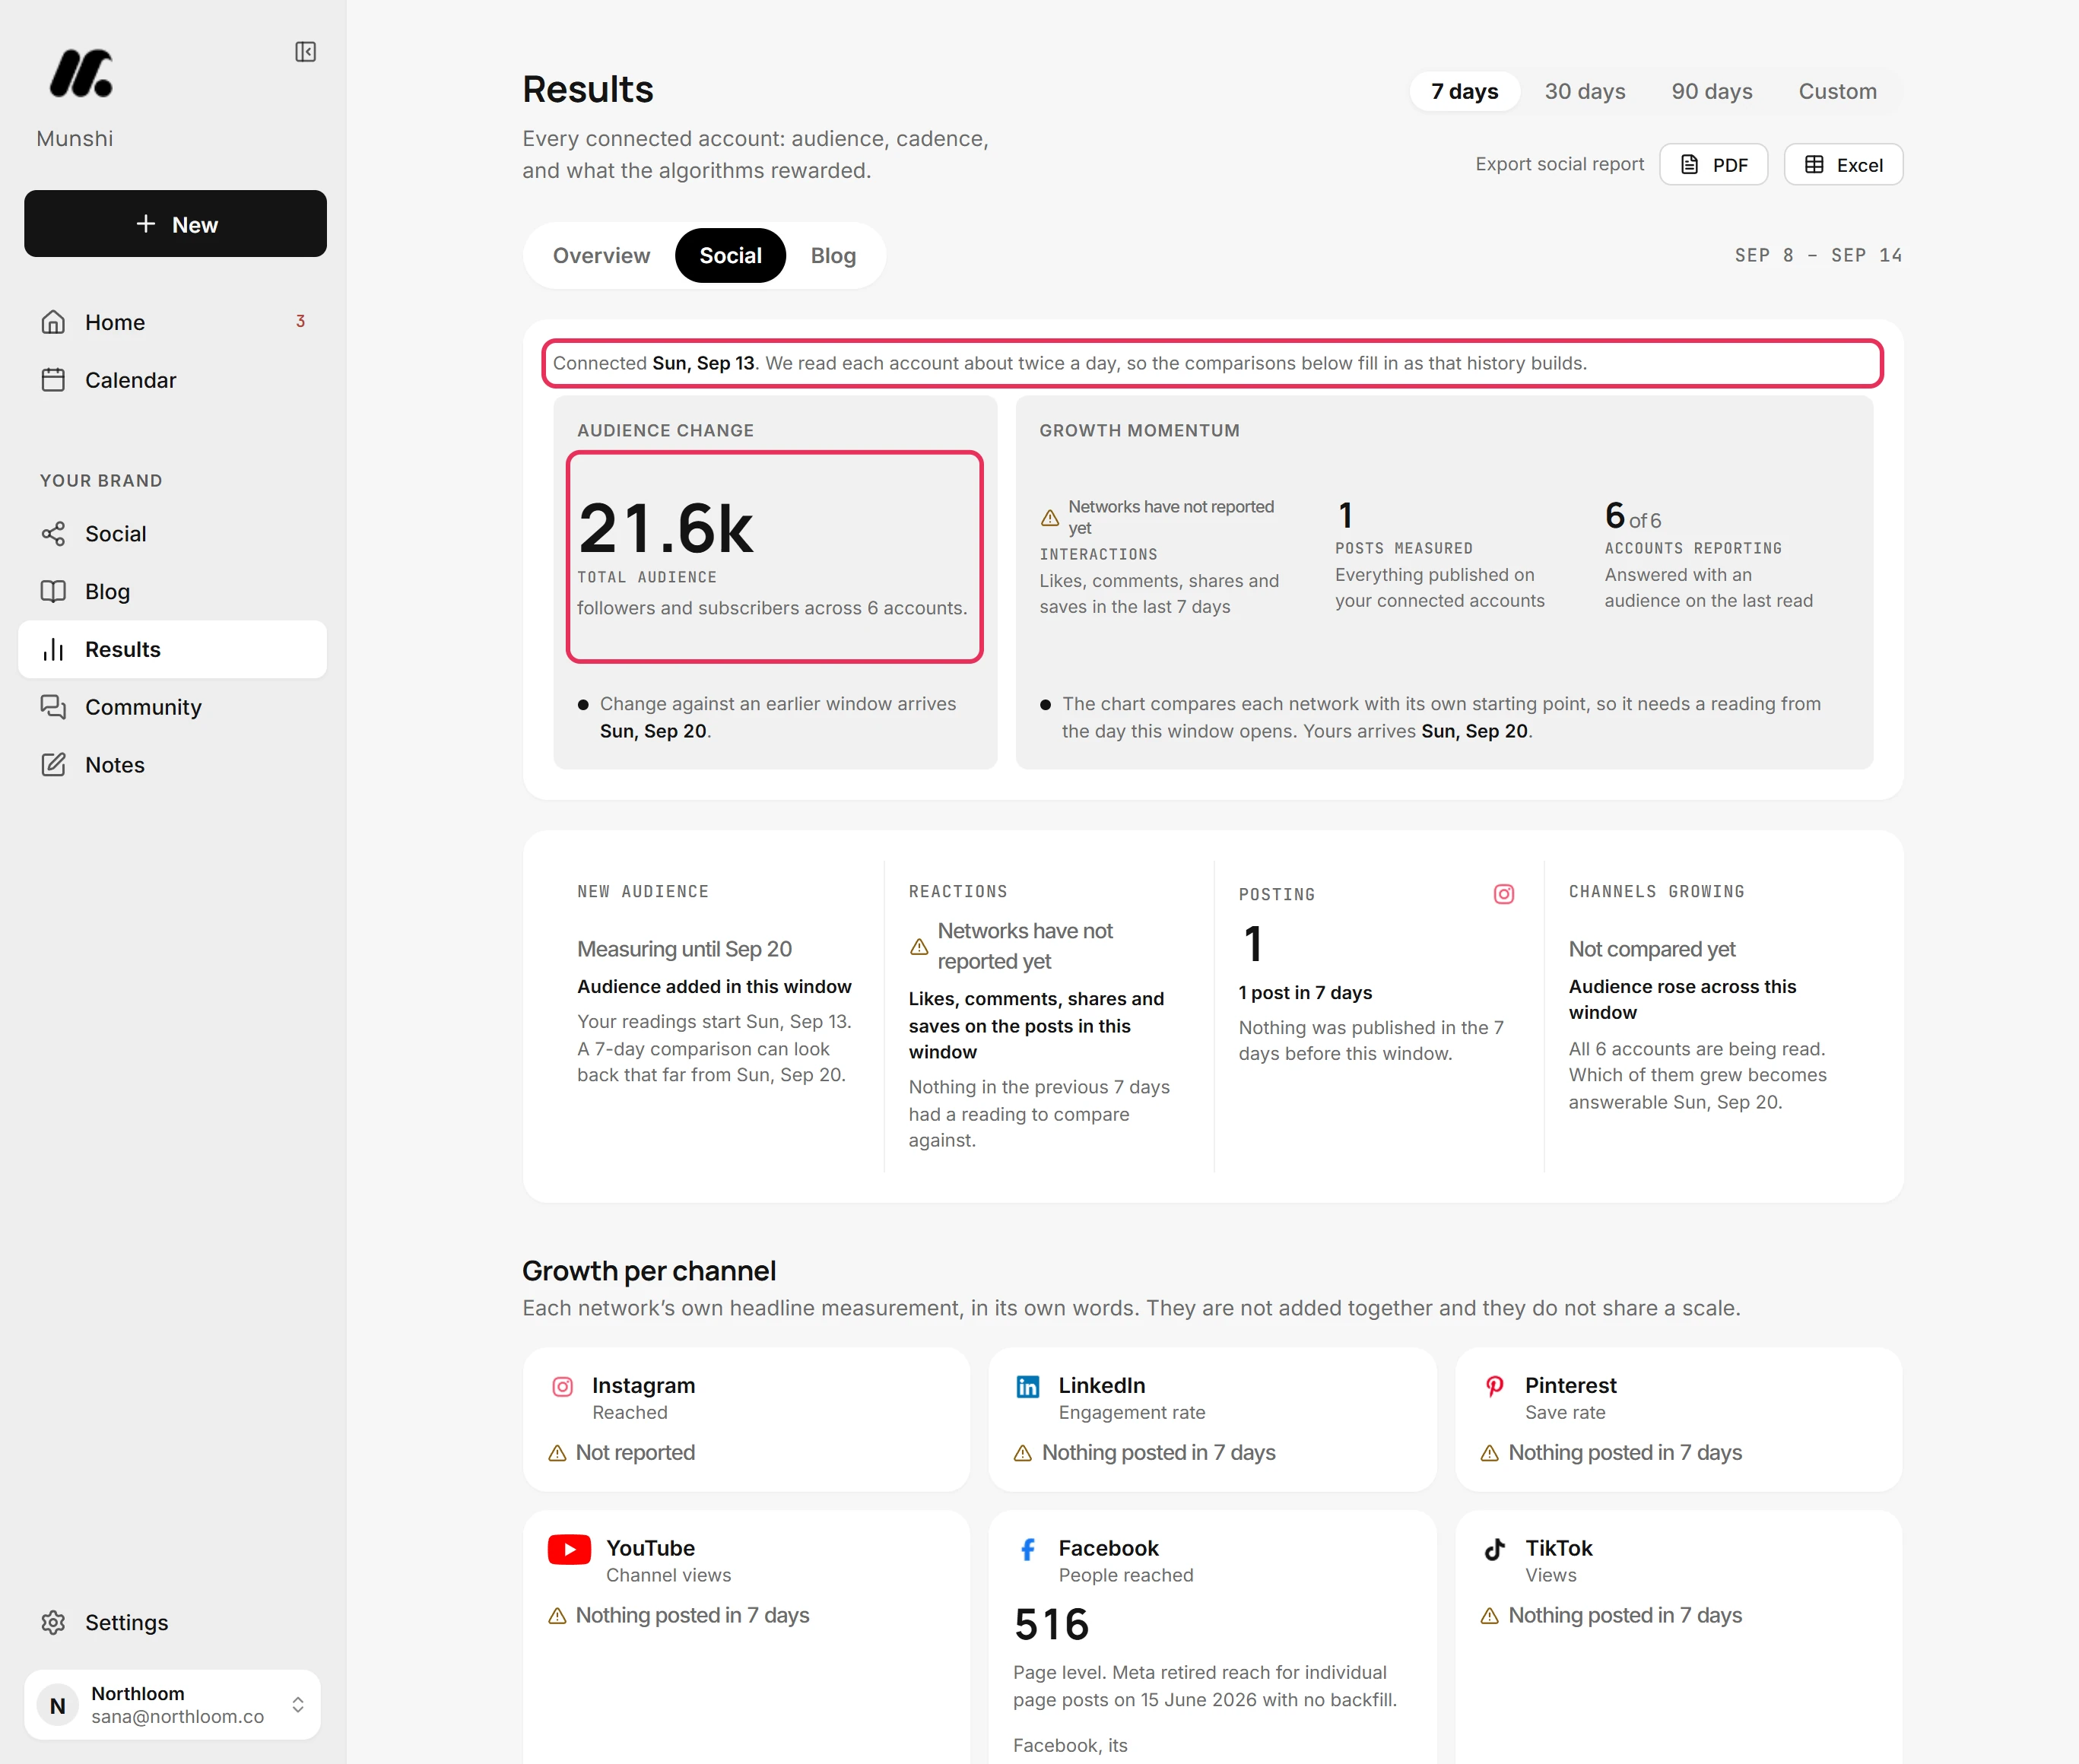Select the 7 days range
Viewport: 2079px width, 1764px height.
tap(1464, 91)
